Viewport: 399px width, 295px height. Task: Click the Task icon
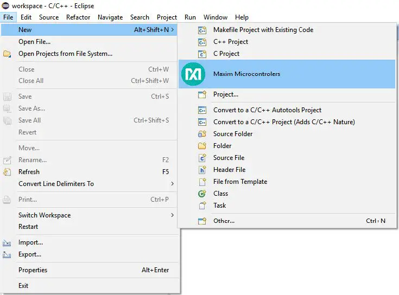tap(202, 206)
